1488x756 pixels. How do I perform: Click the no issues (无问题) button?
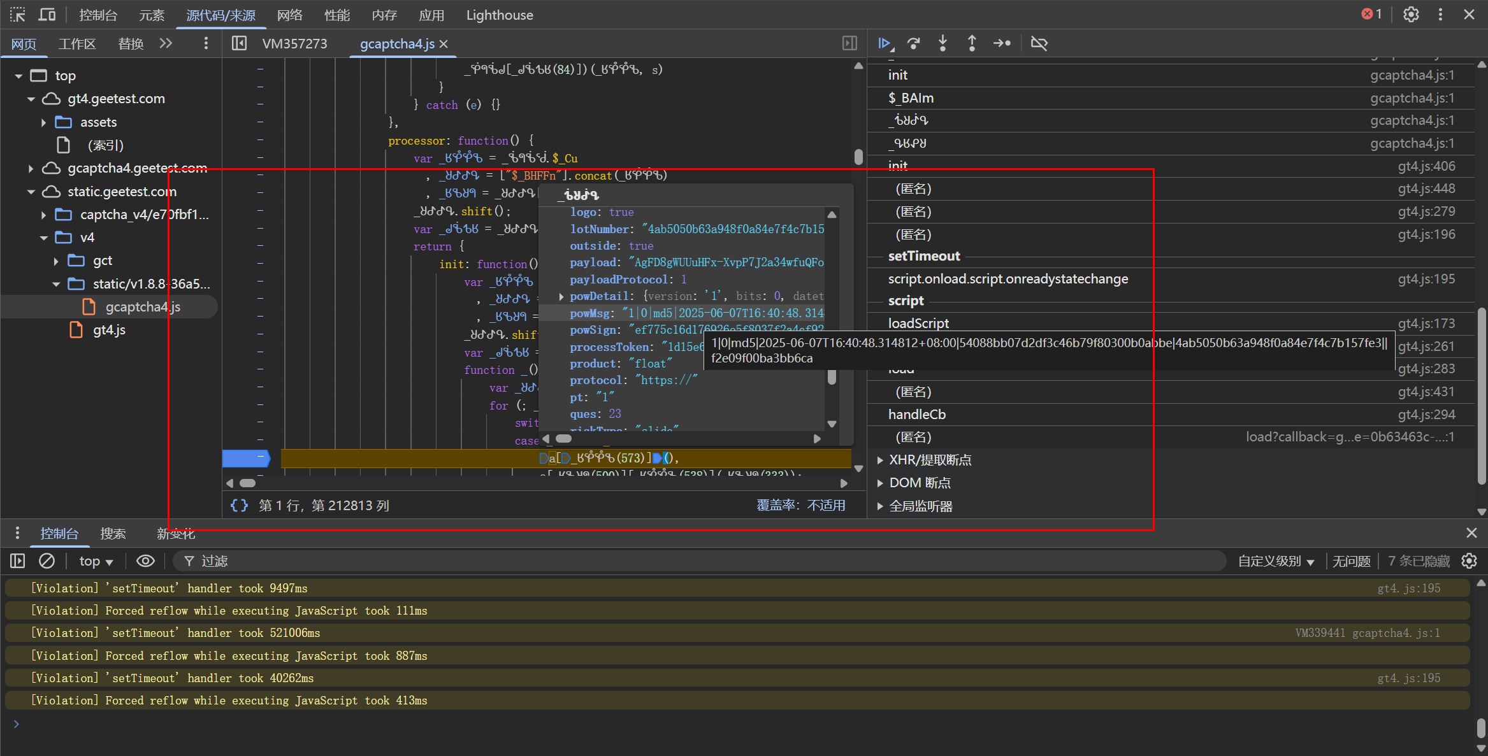1351,561
